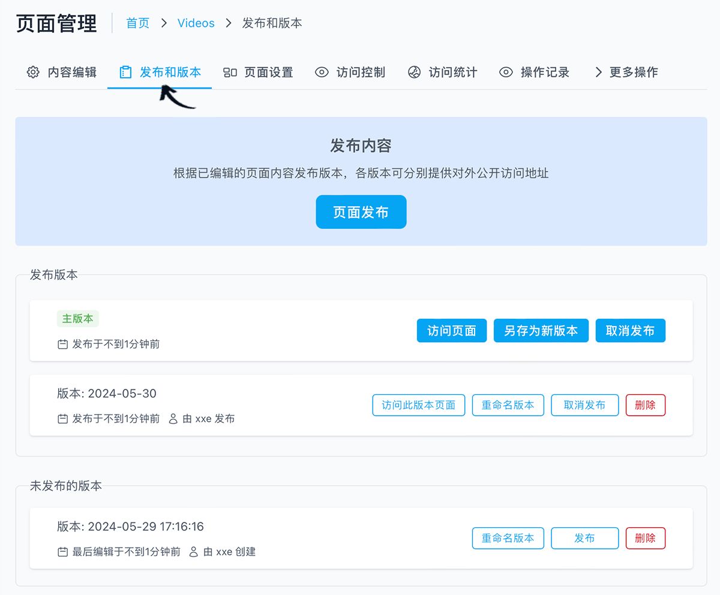Show the 操作记录 tab
Viewport: 720px width, 595px height.
[535, 73]
